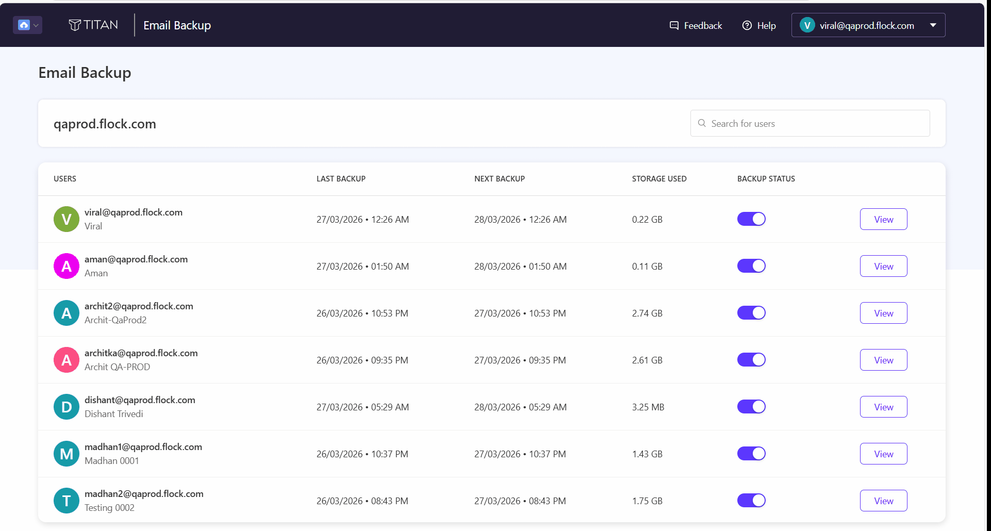This screenshot has height=531, width=991.
Task: Turn off backup toggle for madhan2@qaprod.flock.com
Action: click(x=751, y=501)
